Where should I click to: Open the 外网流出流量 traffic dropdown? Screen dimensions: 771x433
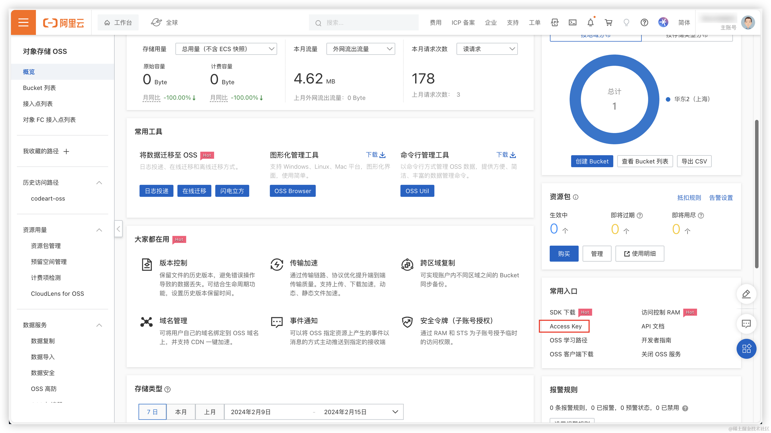tap(361, 49)
